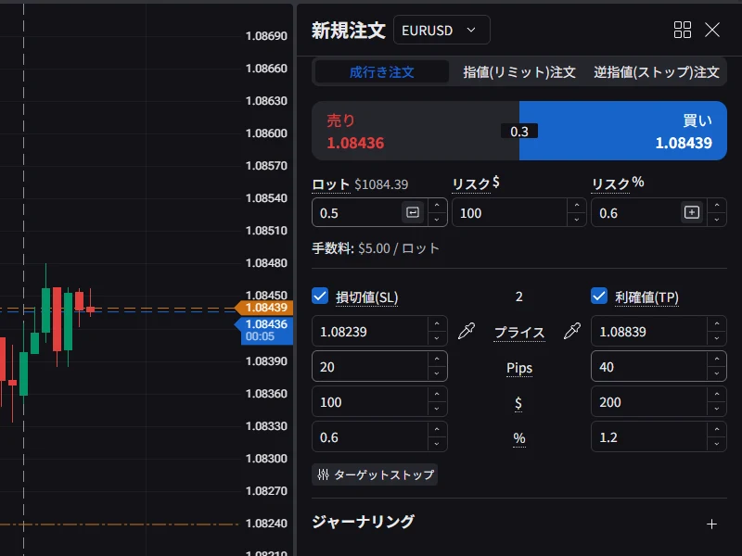The height and width of the screenshot is (556, 742).
Task: Click the 利確値(TP) label text
Action: coord(646,297)
